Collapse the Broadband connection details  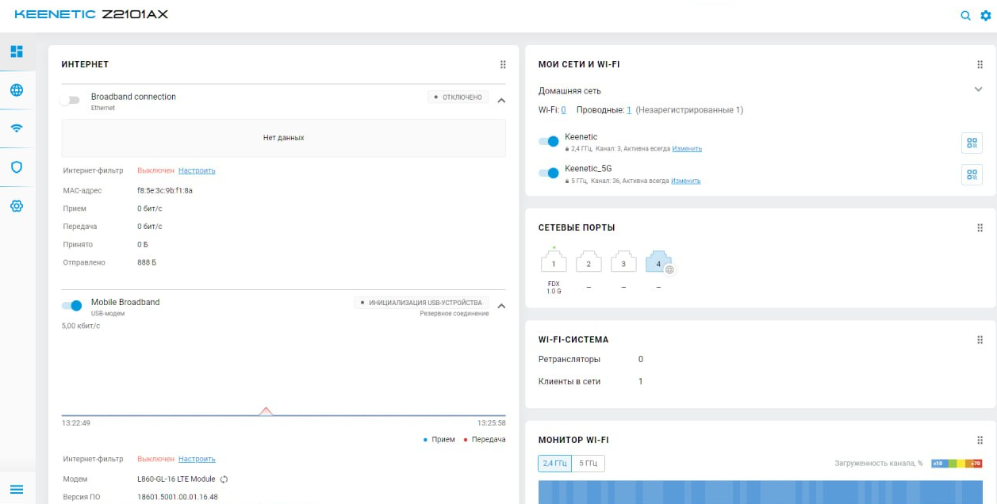(x=501, y=101)
